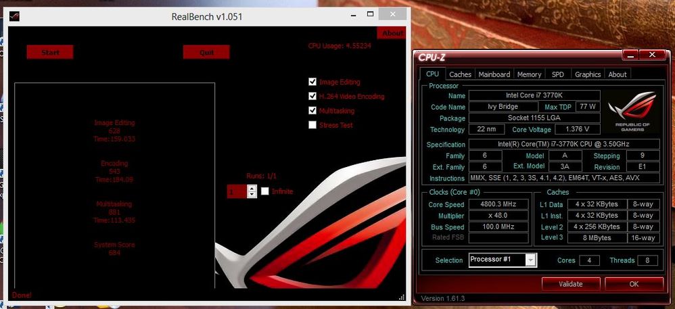Minimize the CPU-Z window
Viewport: 675px width, 309px height.
[x=631, y=55]
